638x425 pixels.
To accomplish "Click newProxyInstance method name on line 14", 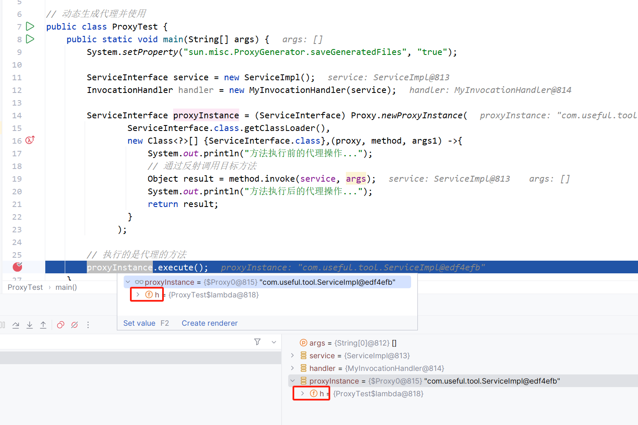I will 422,115.
